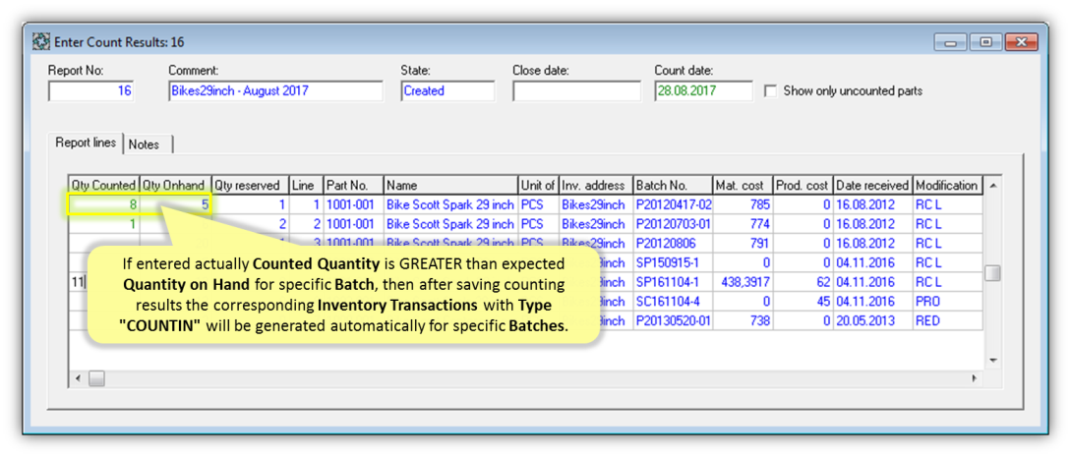Click the Name column header
Viewport: 1071px width, 457px height.
click(x=450, y=185)
